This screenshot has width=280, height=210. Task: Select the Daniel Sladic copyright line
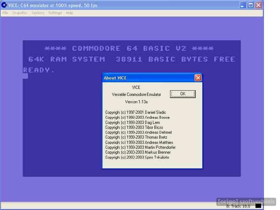click(135, 112)
